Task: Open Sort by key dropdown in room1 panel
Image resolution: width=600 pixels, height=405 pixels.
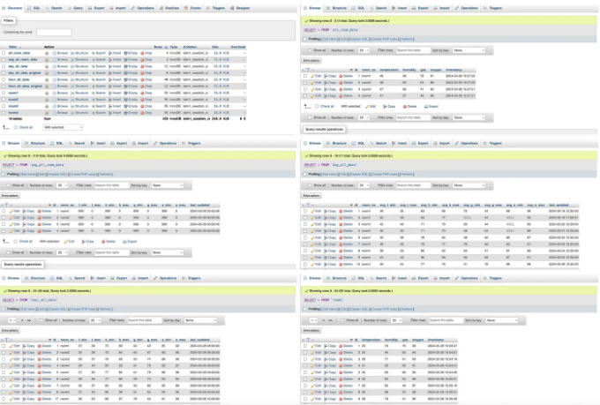Action: (502, 320)
